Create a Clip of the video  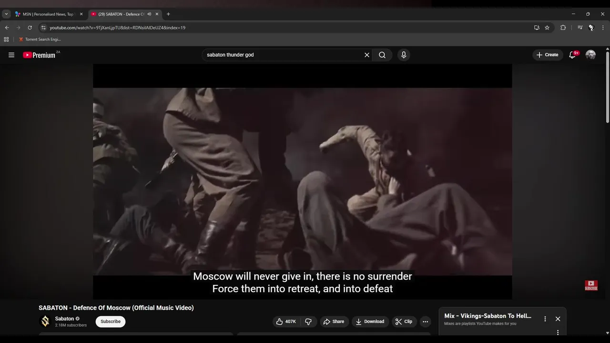pos(403,322)
